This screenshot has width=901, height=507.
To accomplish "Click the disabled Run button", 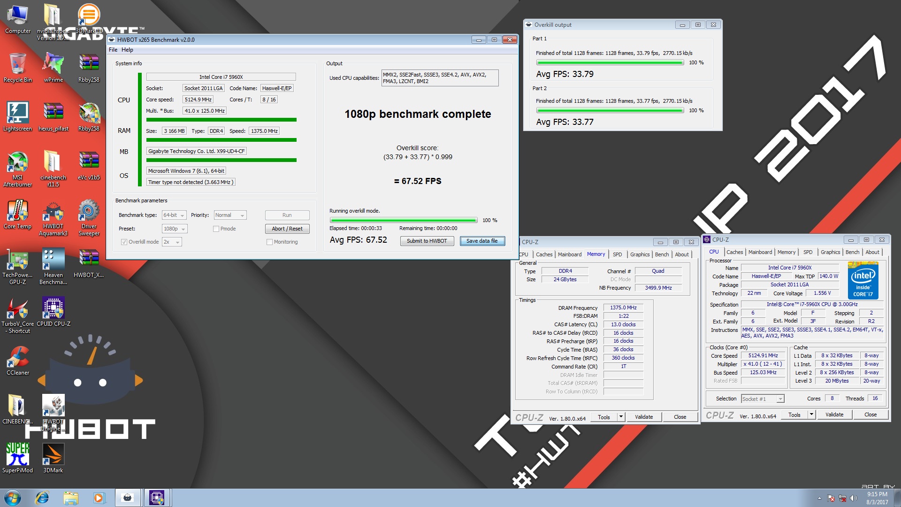I will [287, 215].
